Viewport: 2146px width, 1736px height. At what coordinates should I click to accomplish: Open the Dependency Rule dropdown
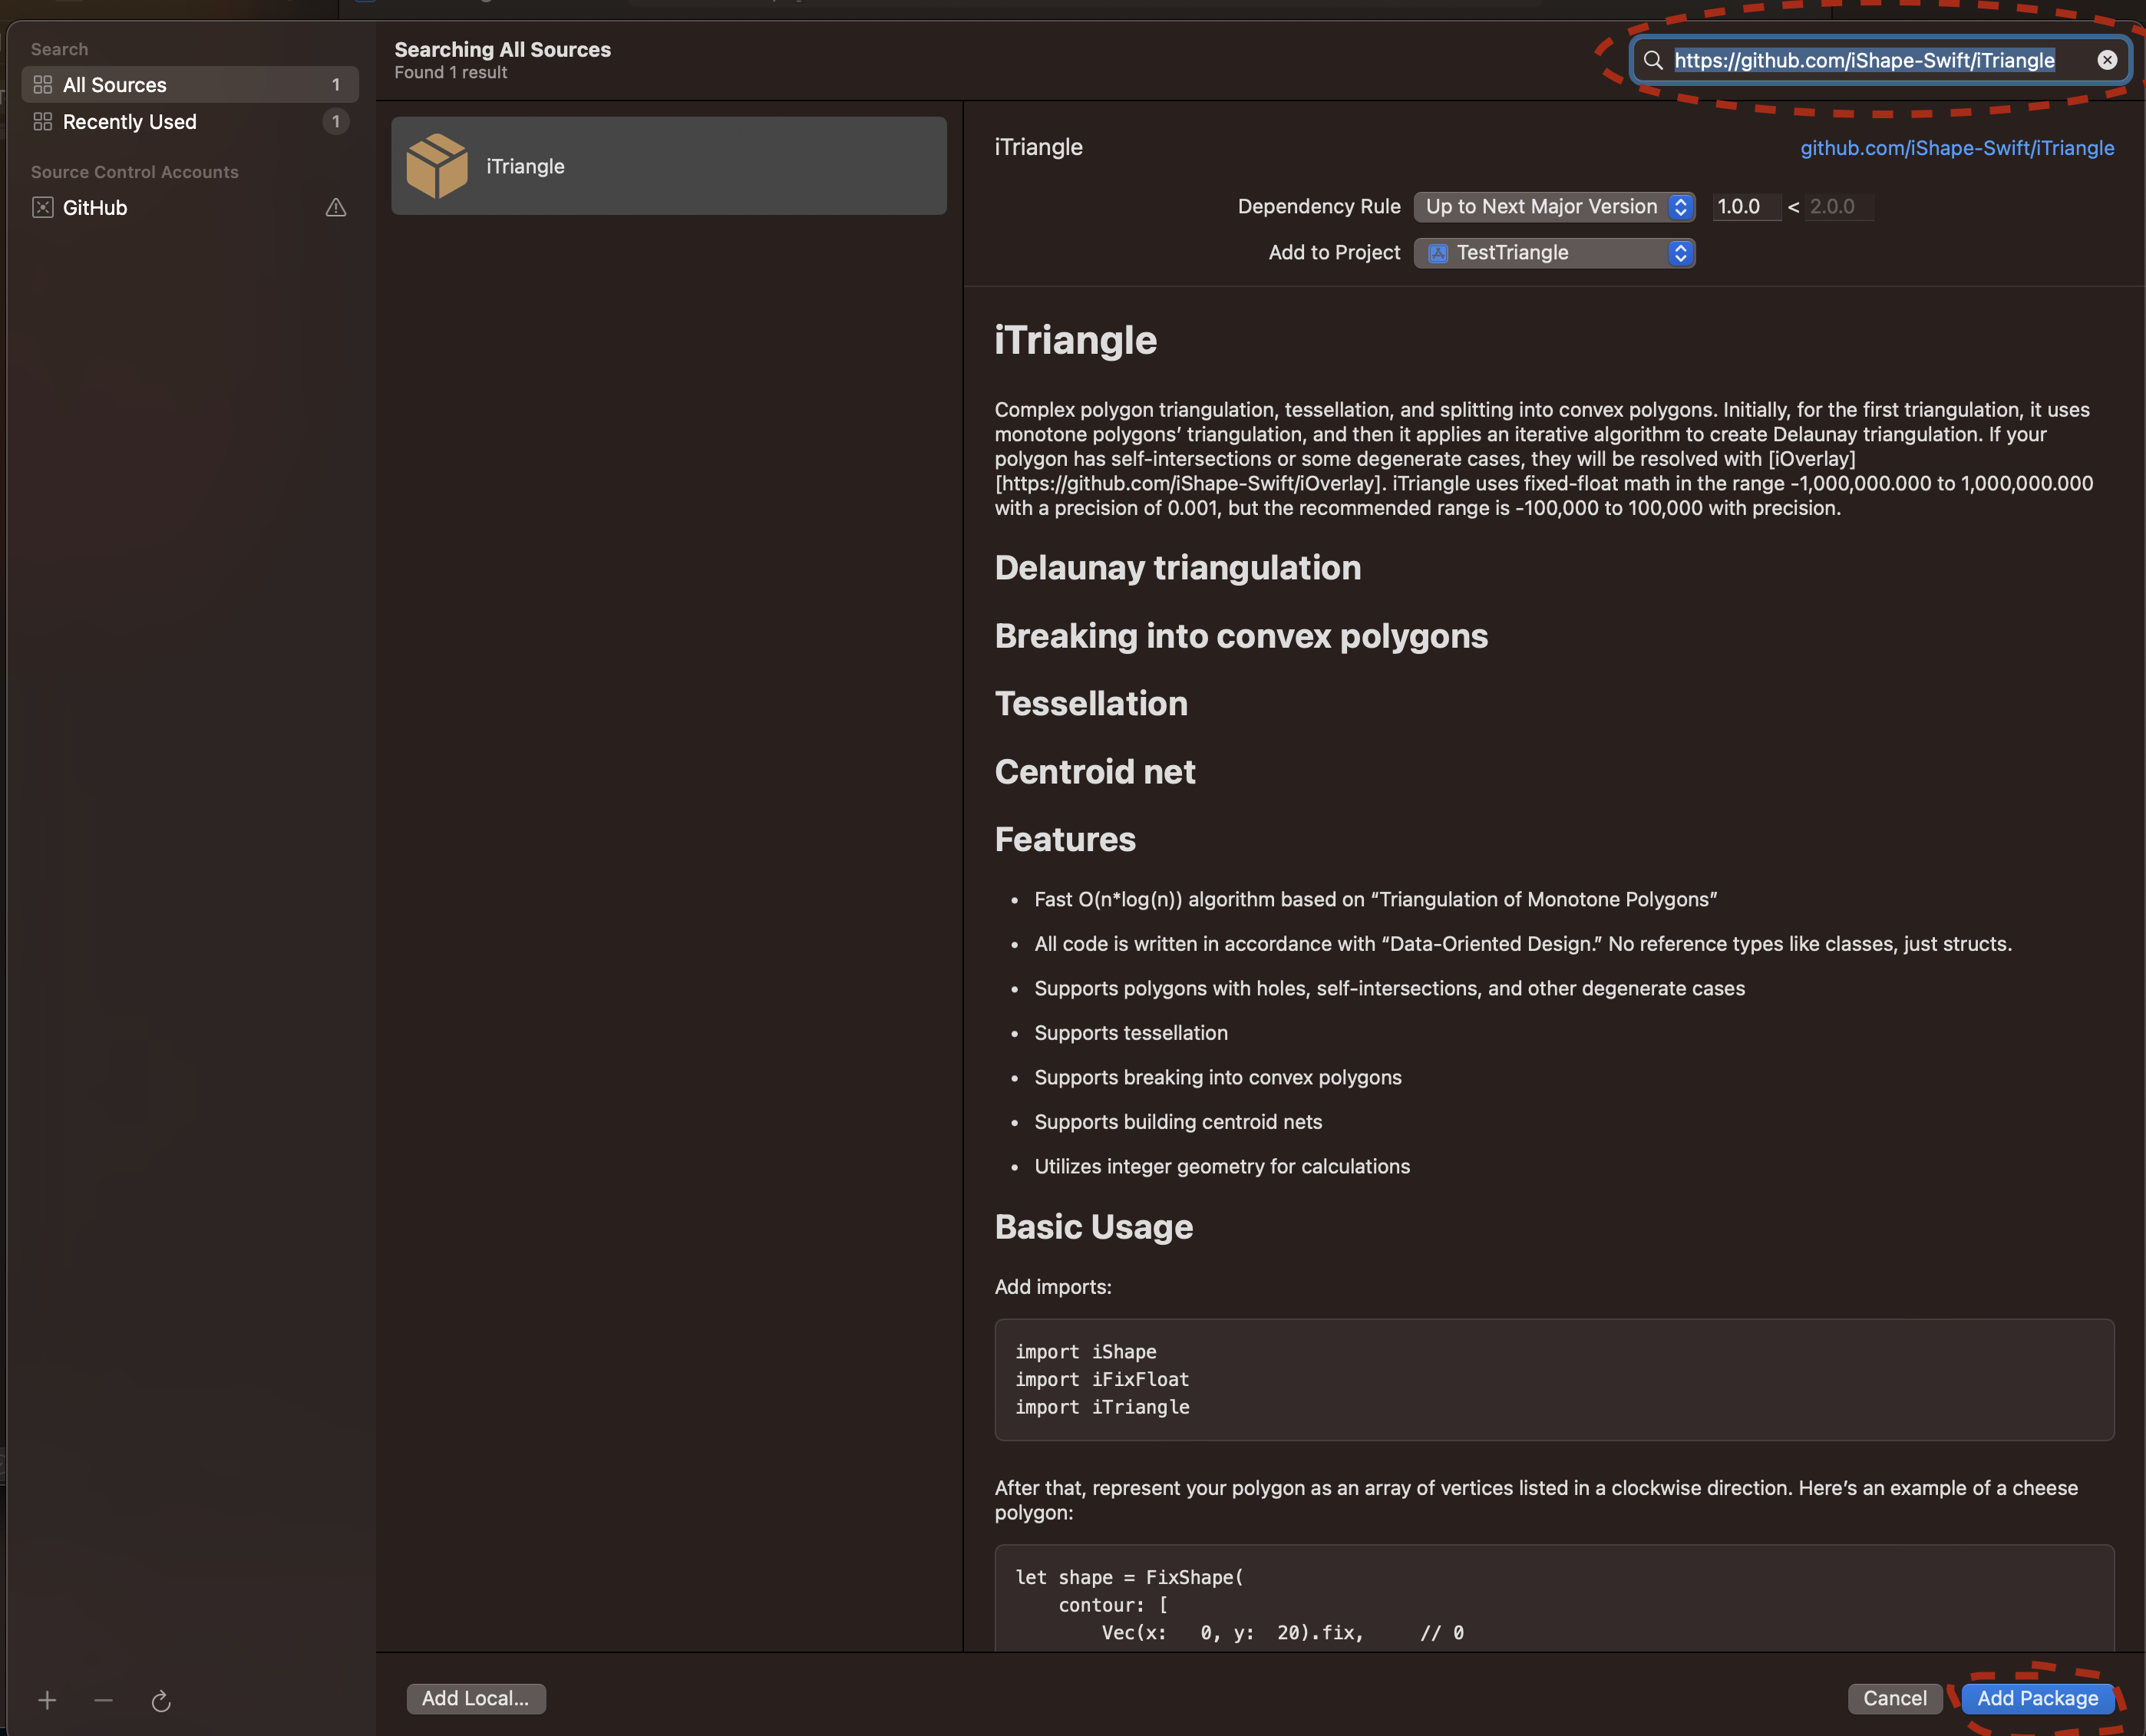[1554, 207]
